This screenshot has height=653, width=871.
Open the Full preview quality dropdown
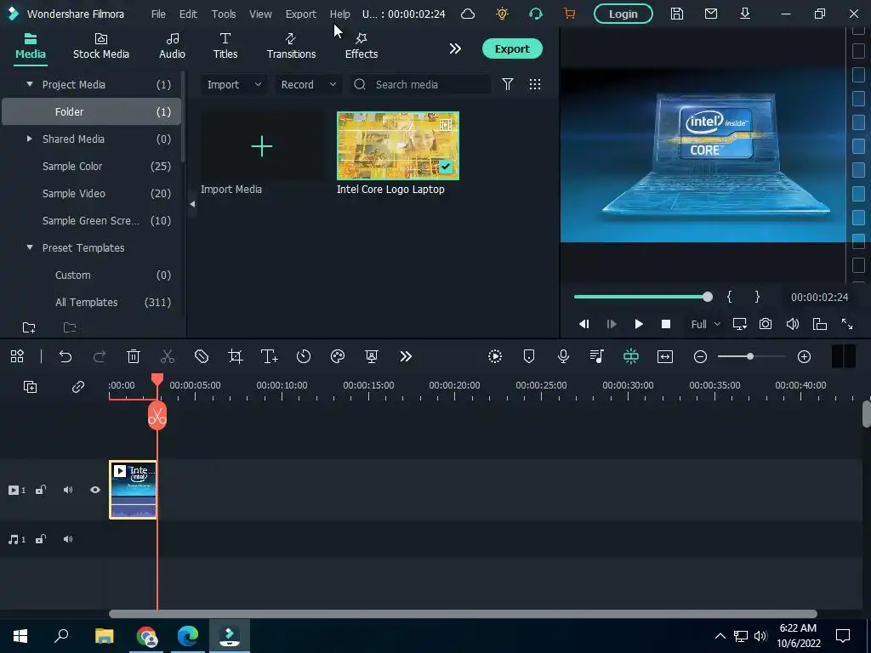point(705,324)
